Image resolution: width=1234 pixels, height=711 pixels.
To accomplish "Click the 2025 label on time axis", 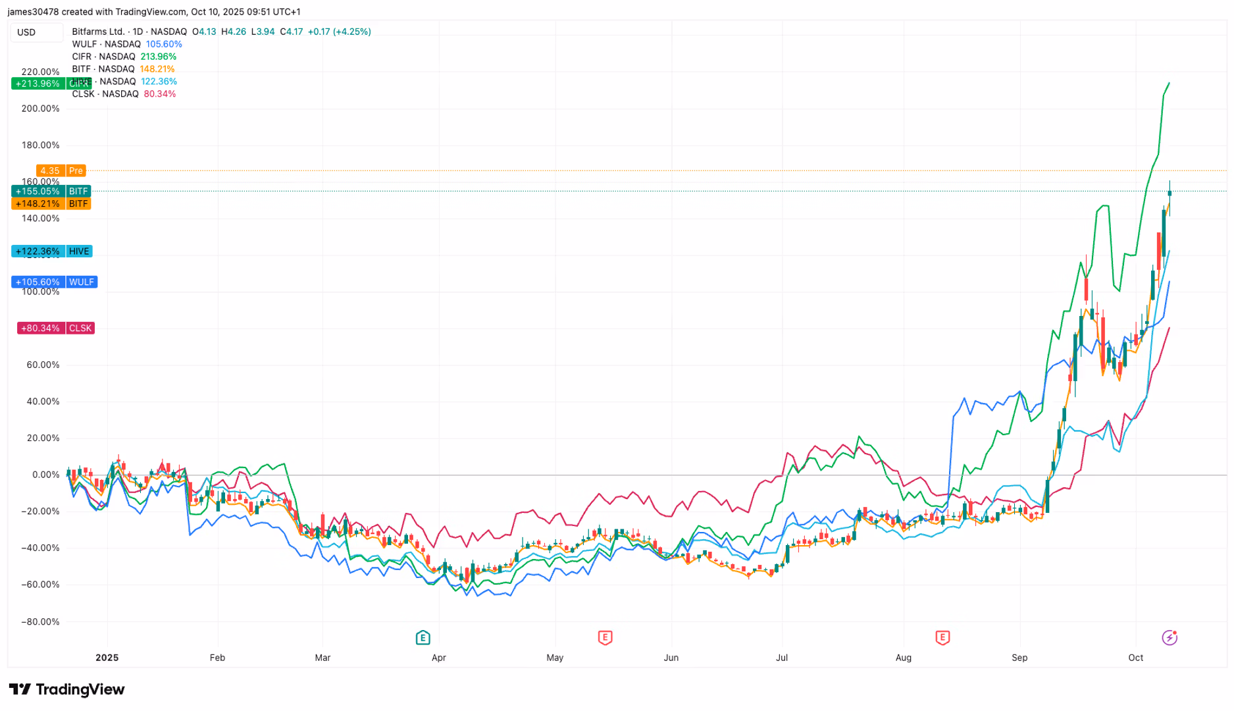I will click(x=107, y=658).
